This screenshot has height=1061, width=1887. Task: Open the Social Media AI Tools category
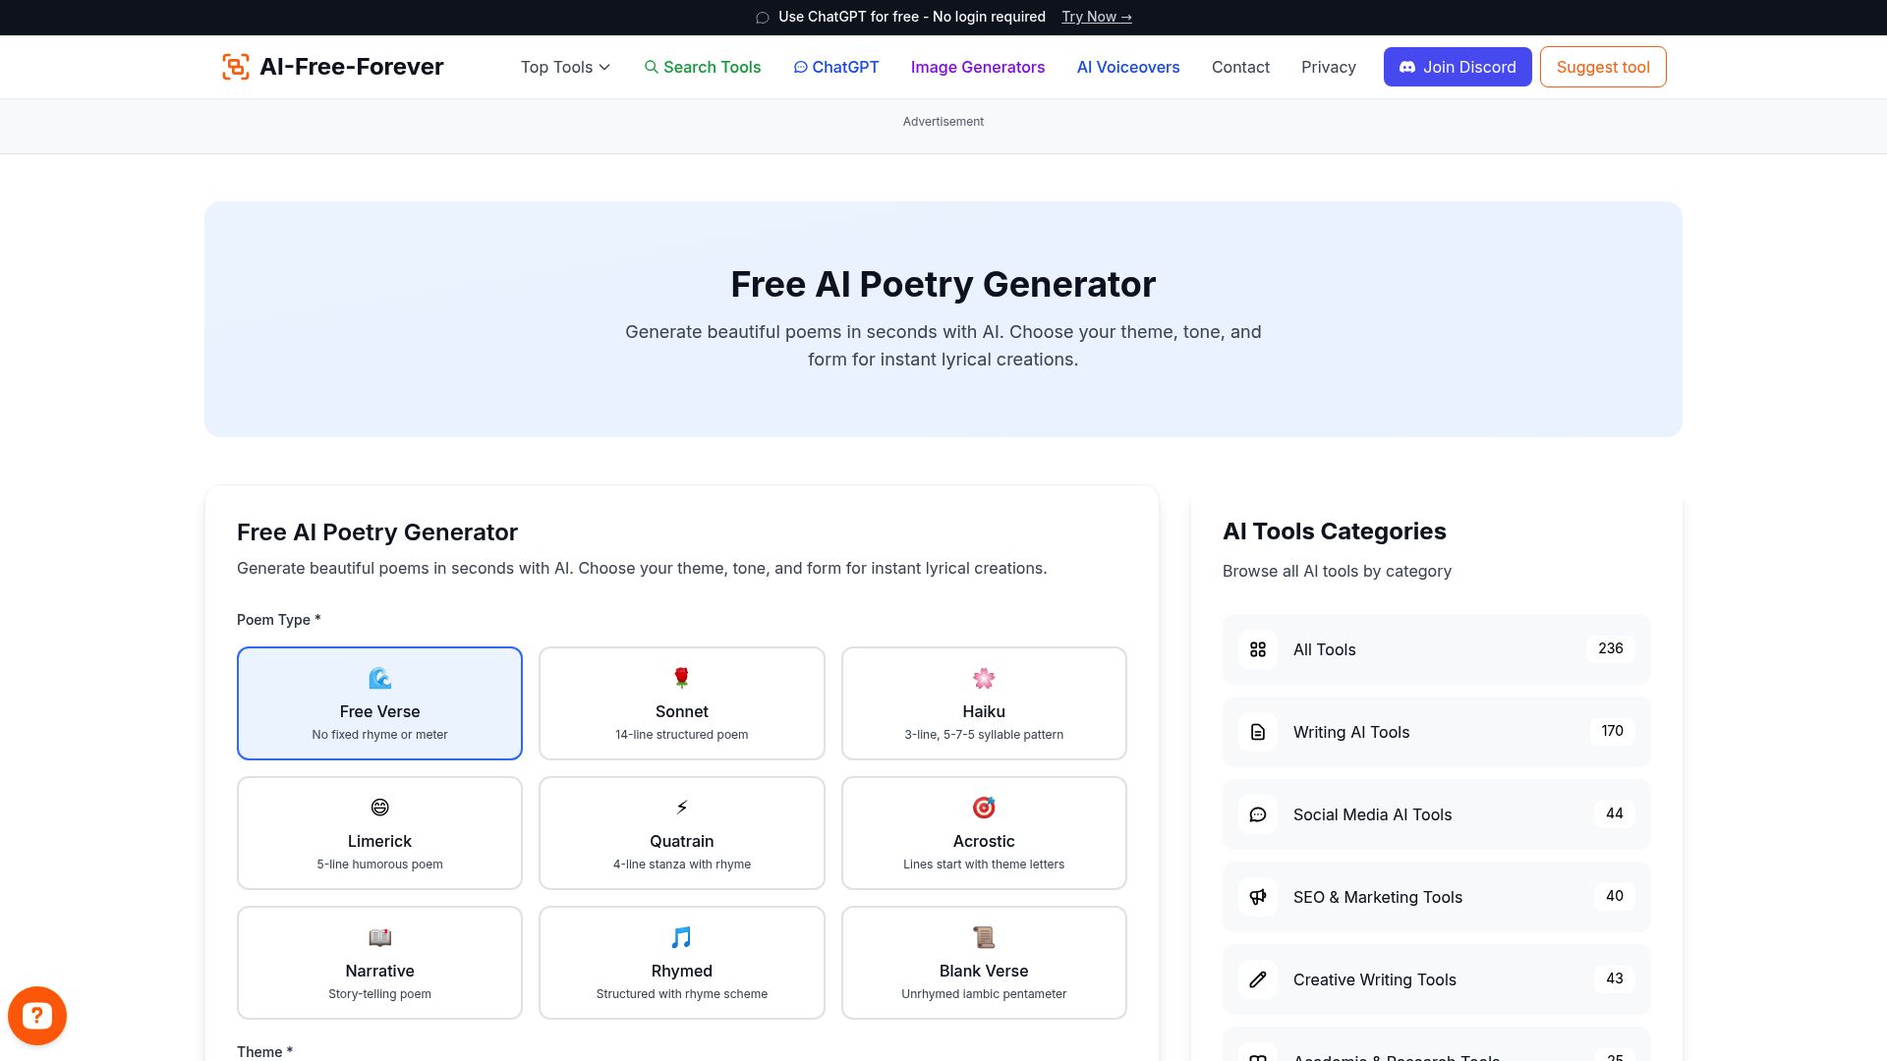pos(1372,814)
